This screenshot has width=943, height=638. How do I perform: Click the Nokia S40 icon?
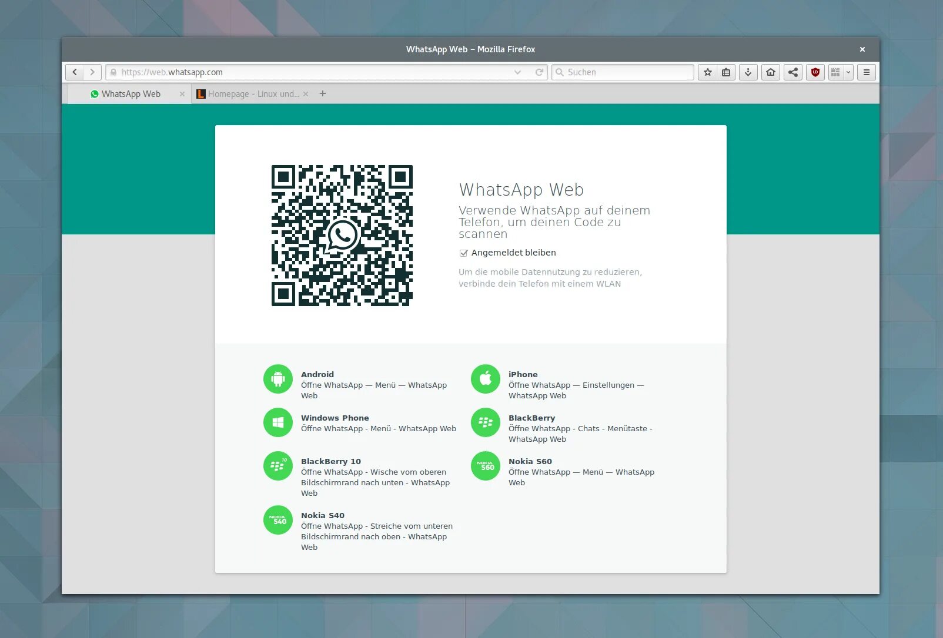click(278, 520)
